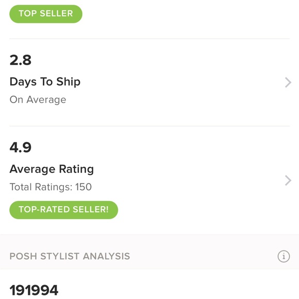Open the Posh Stylist Analysis info icon
The height and width of the screenshot is (299, 299).
click(284, 256)
